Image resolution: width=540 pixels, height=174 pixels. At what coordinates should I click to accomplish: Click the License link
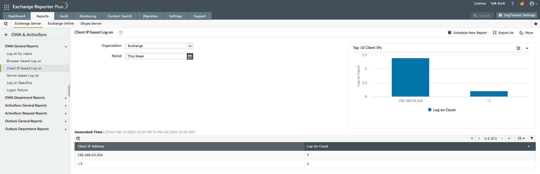(x=480, y=3)
